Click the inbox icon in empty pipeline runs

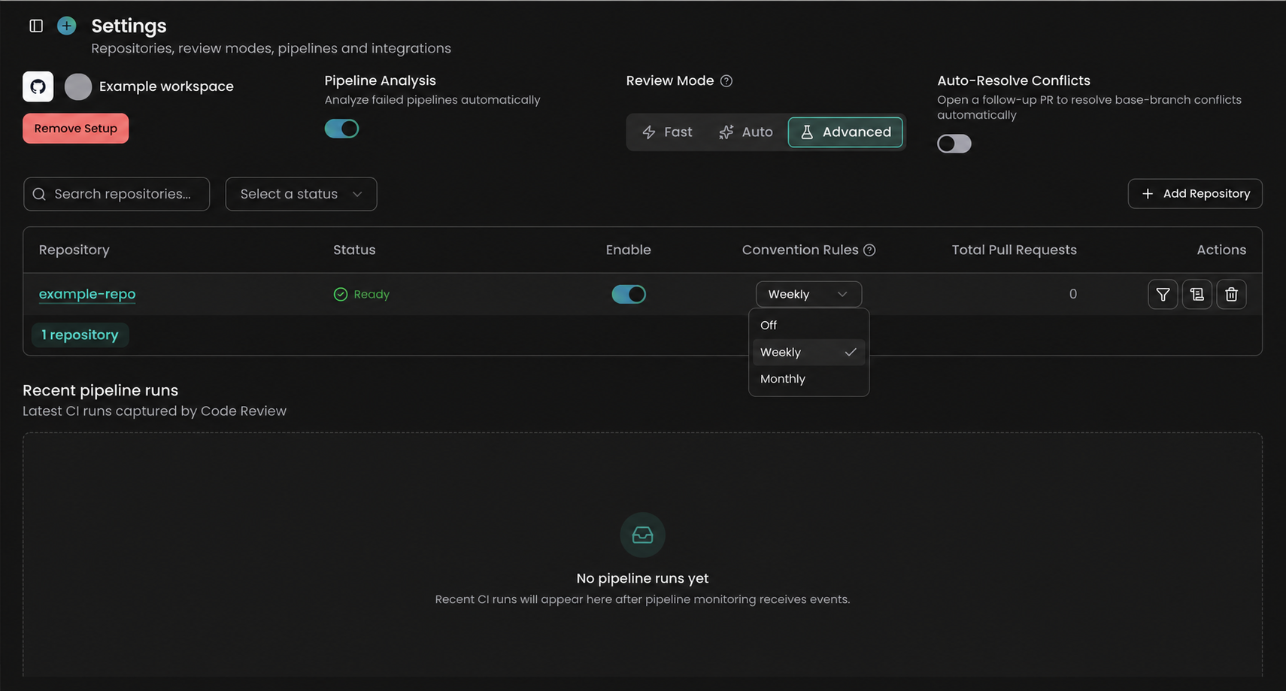coord(642,535)
